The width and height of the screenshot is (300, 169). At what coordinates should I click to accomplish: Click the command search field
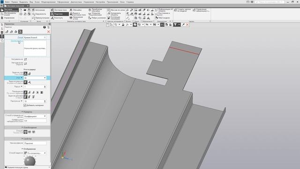click(x=270, y=2)
